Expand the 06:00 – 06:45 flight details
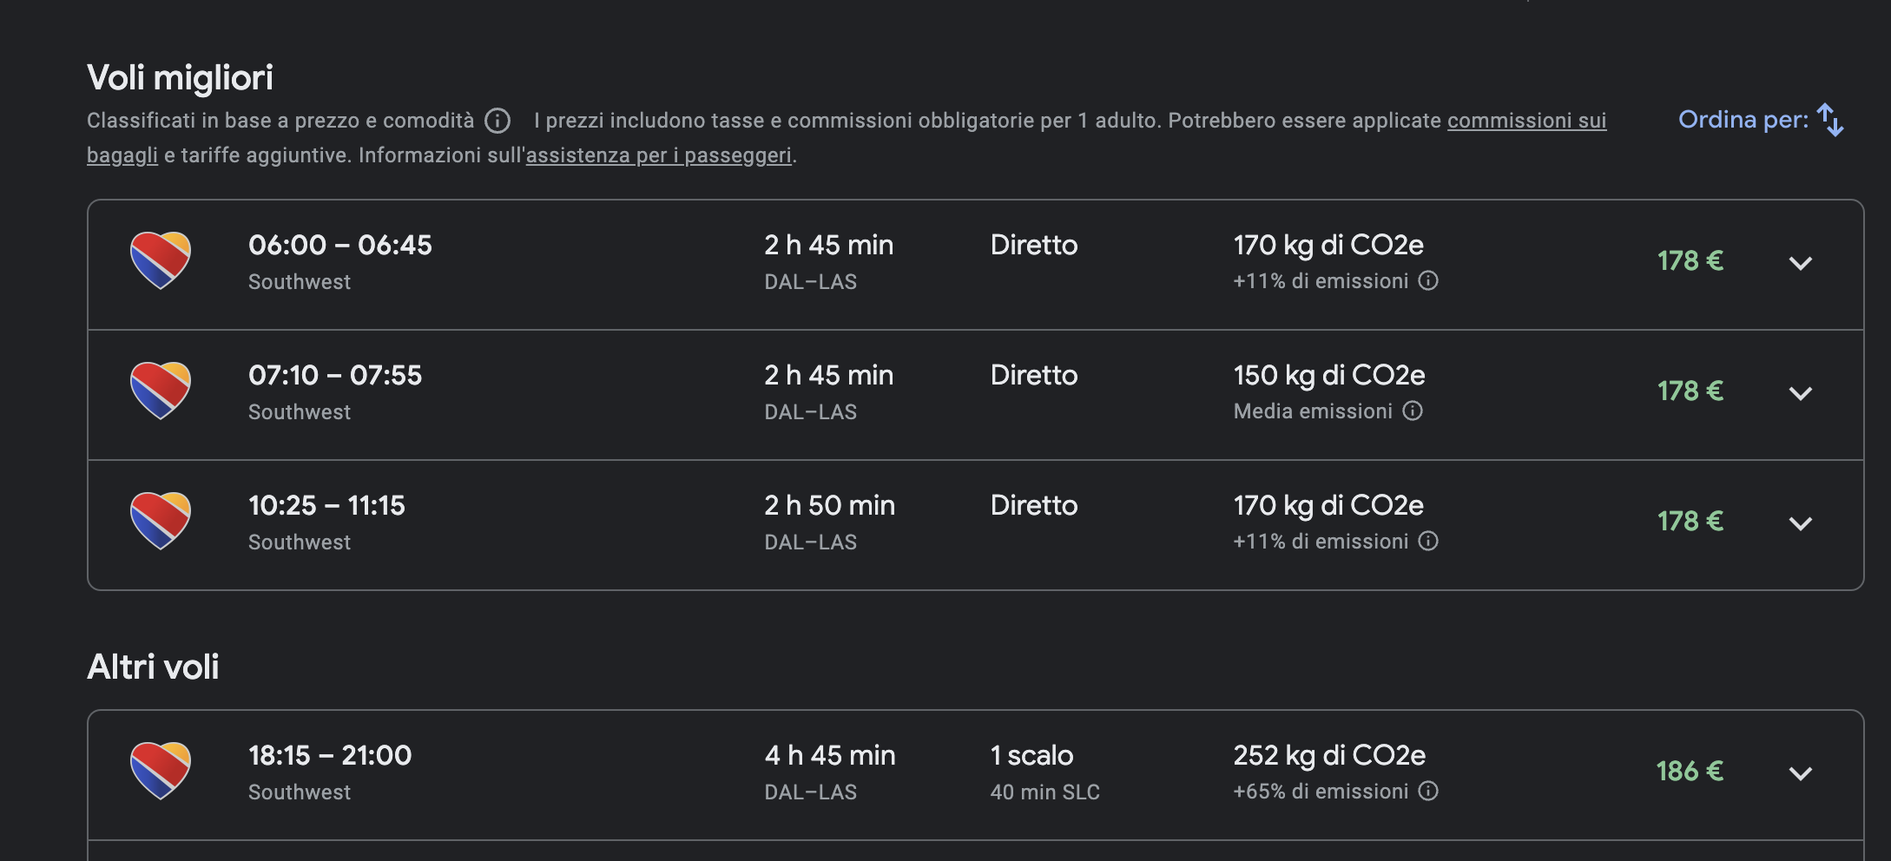This screenshot has height=861, width=1891. [1801, 263]
